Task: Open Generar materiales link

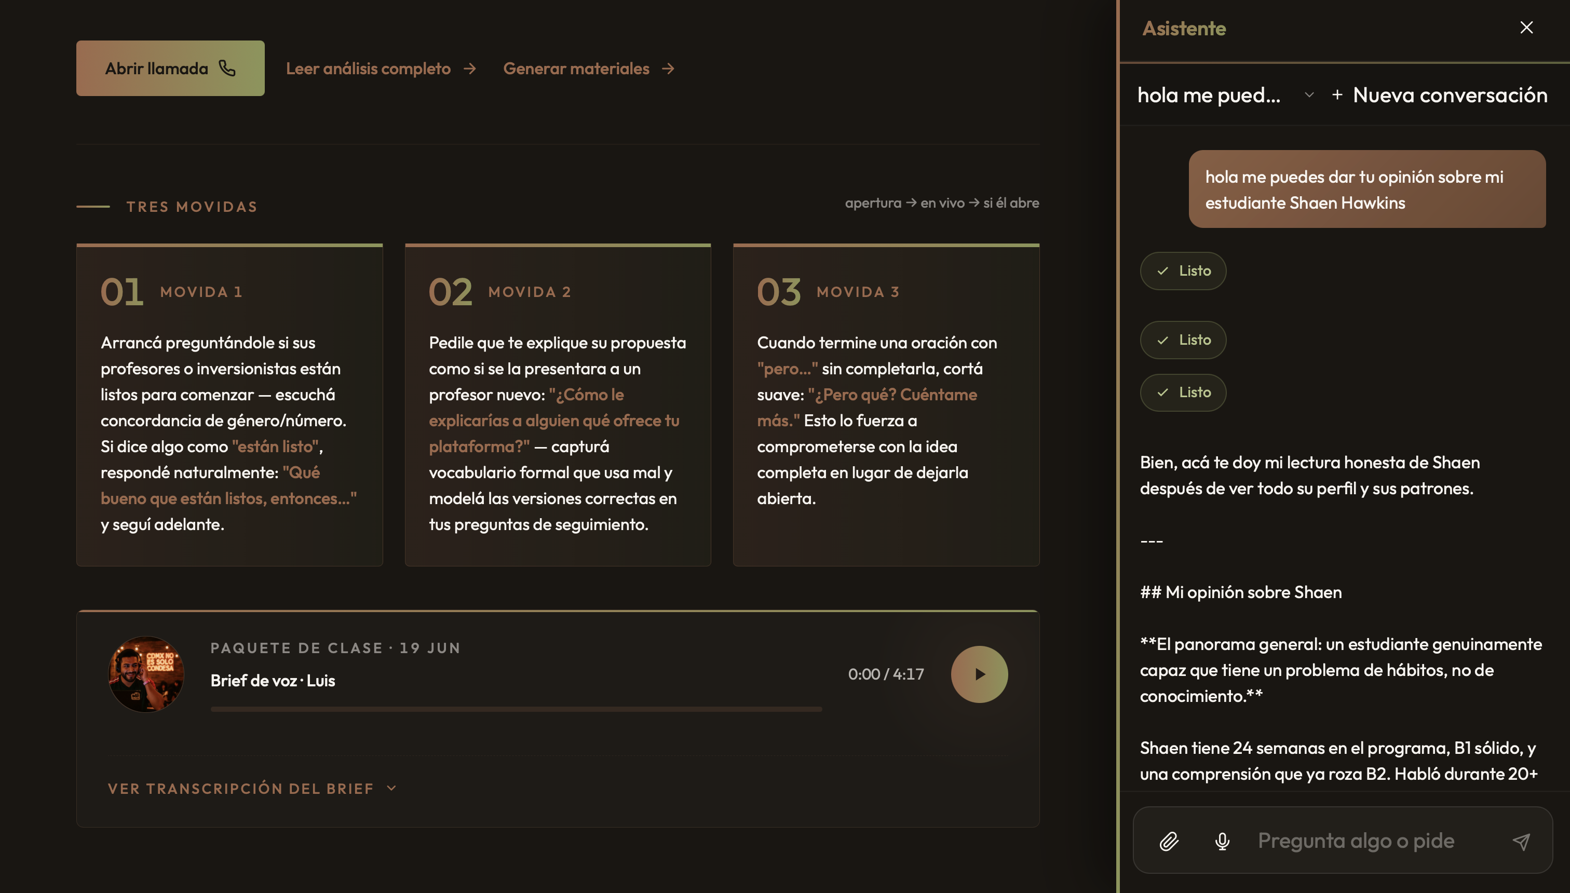Action: (589, 69)
